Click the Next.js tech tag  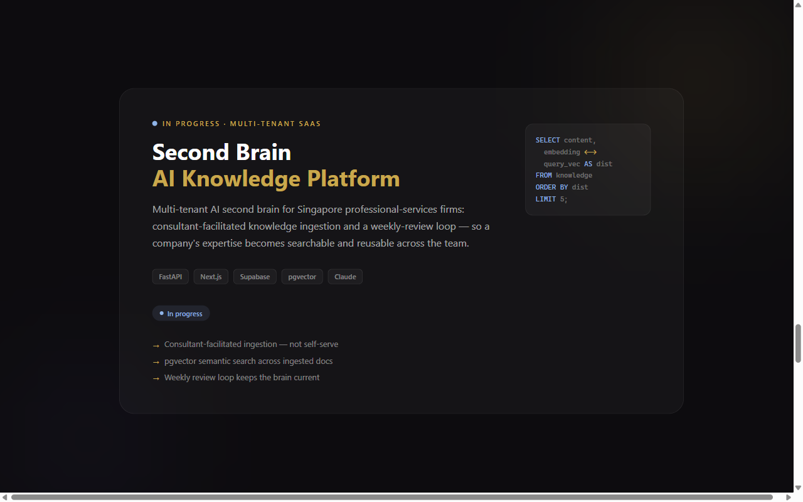[x=211, y=277]
